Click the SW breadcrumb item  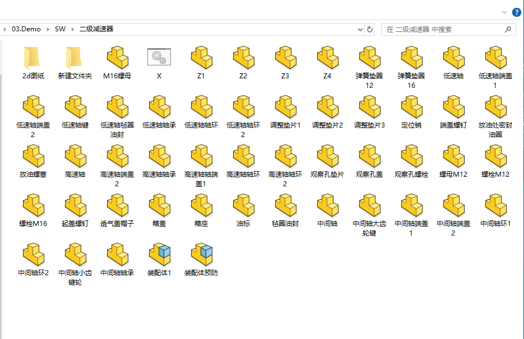tap(61, 29)
